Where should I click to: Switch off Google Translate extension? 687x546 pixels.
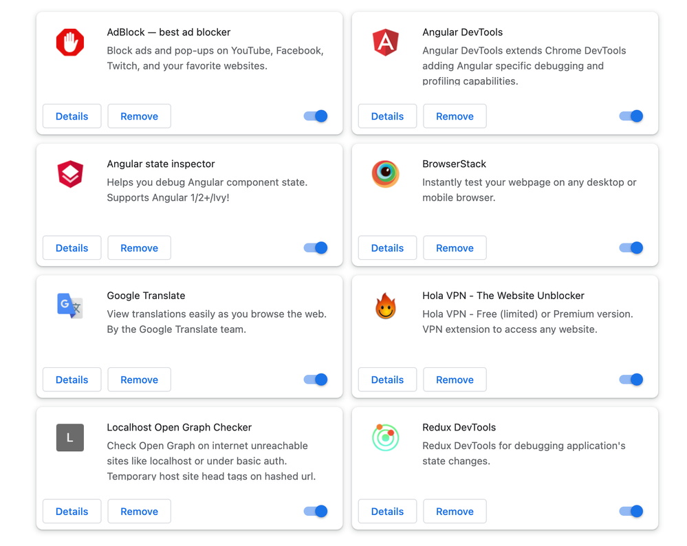[316, 380]
